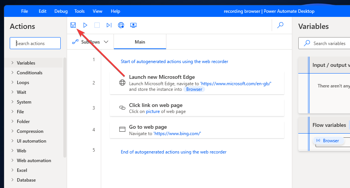The image size is (350, 188).
Task: Click the Subflows flow-chart icon
Action: tap(75, 42)
